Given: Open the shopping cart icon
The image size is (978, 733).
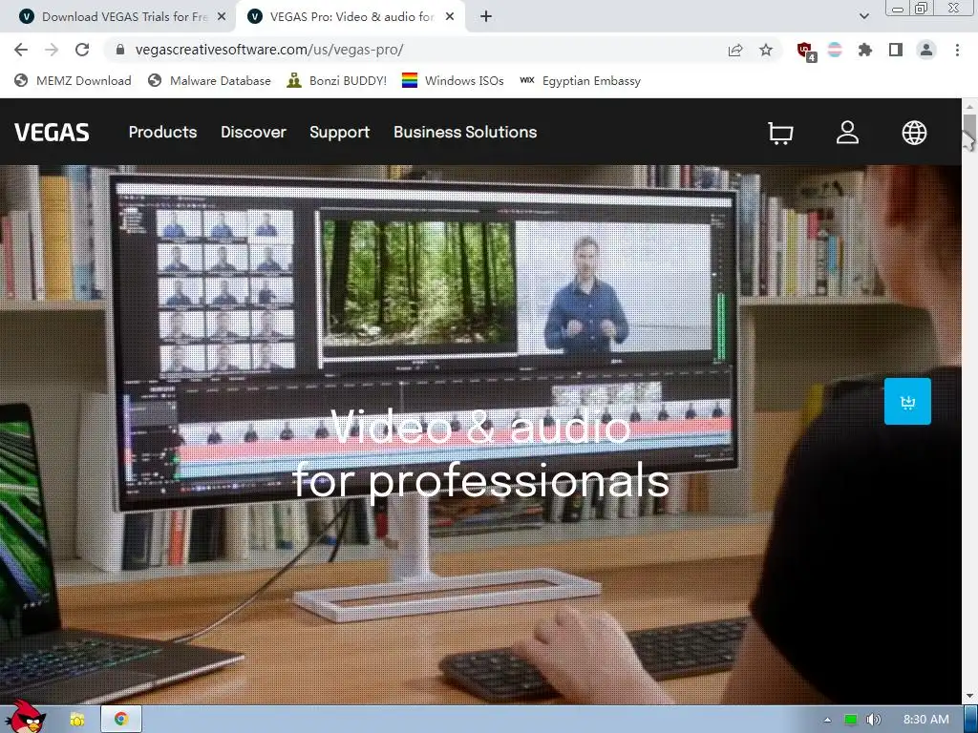Looking at the screenshot, I should click(780, 133).
